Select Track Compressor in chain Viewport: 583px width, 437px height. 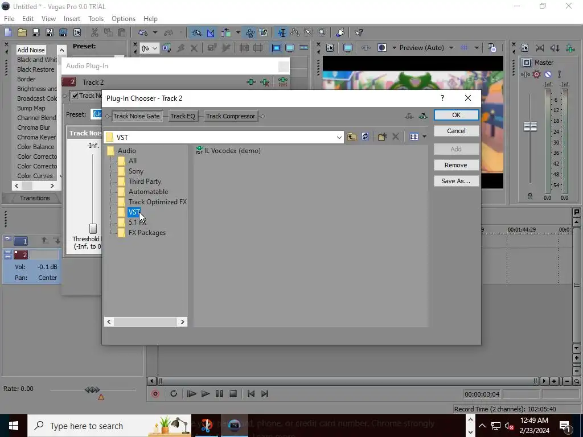(x=231, y=116)
